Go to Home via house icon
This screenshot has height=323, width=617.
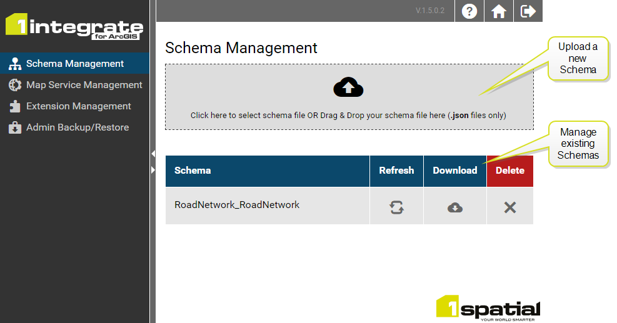point(498,11)
